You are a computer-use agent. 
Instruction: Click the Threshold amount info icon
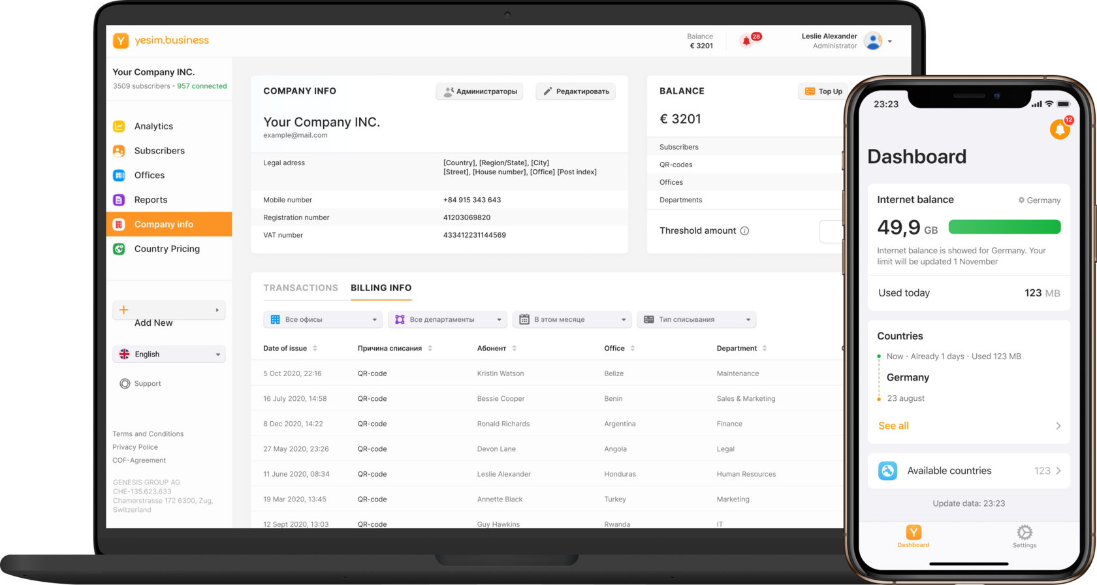[744, 230]
